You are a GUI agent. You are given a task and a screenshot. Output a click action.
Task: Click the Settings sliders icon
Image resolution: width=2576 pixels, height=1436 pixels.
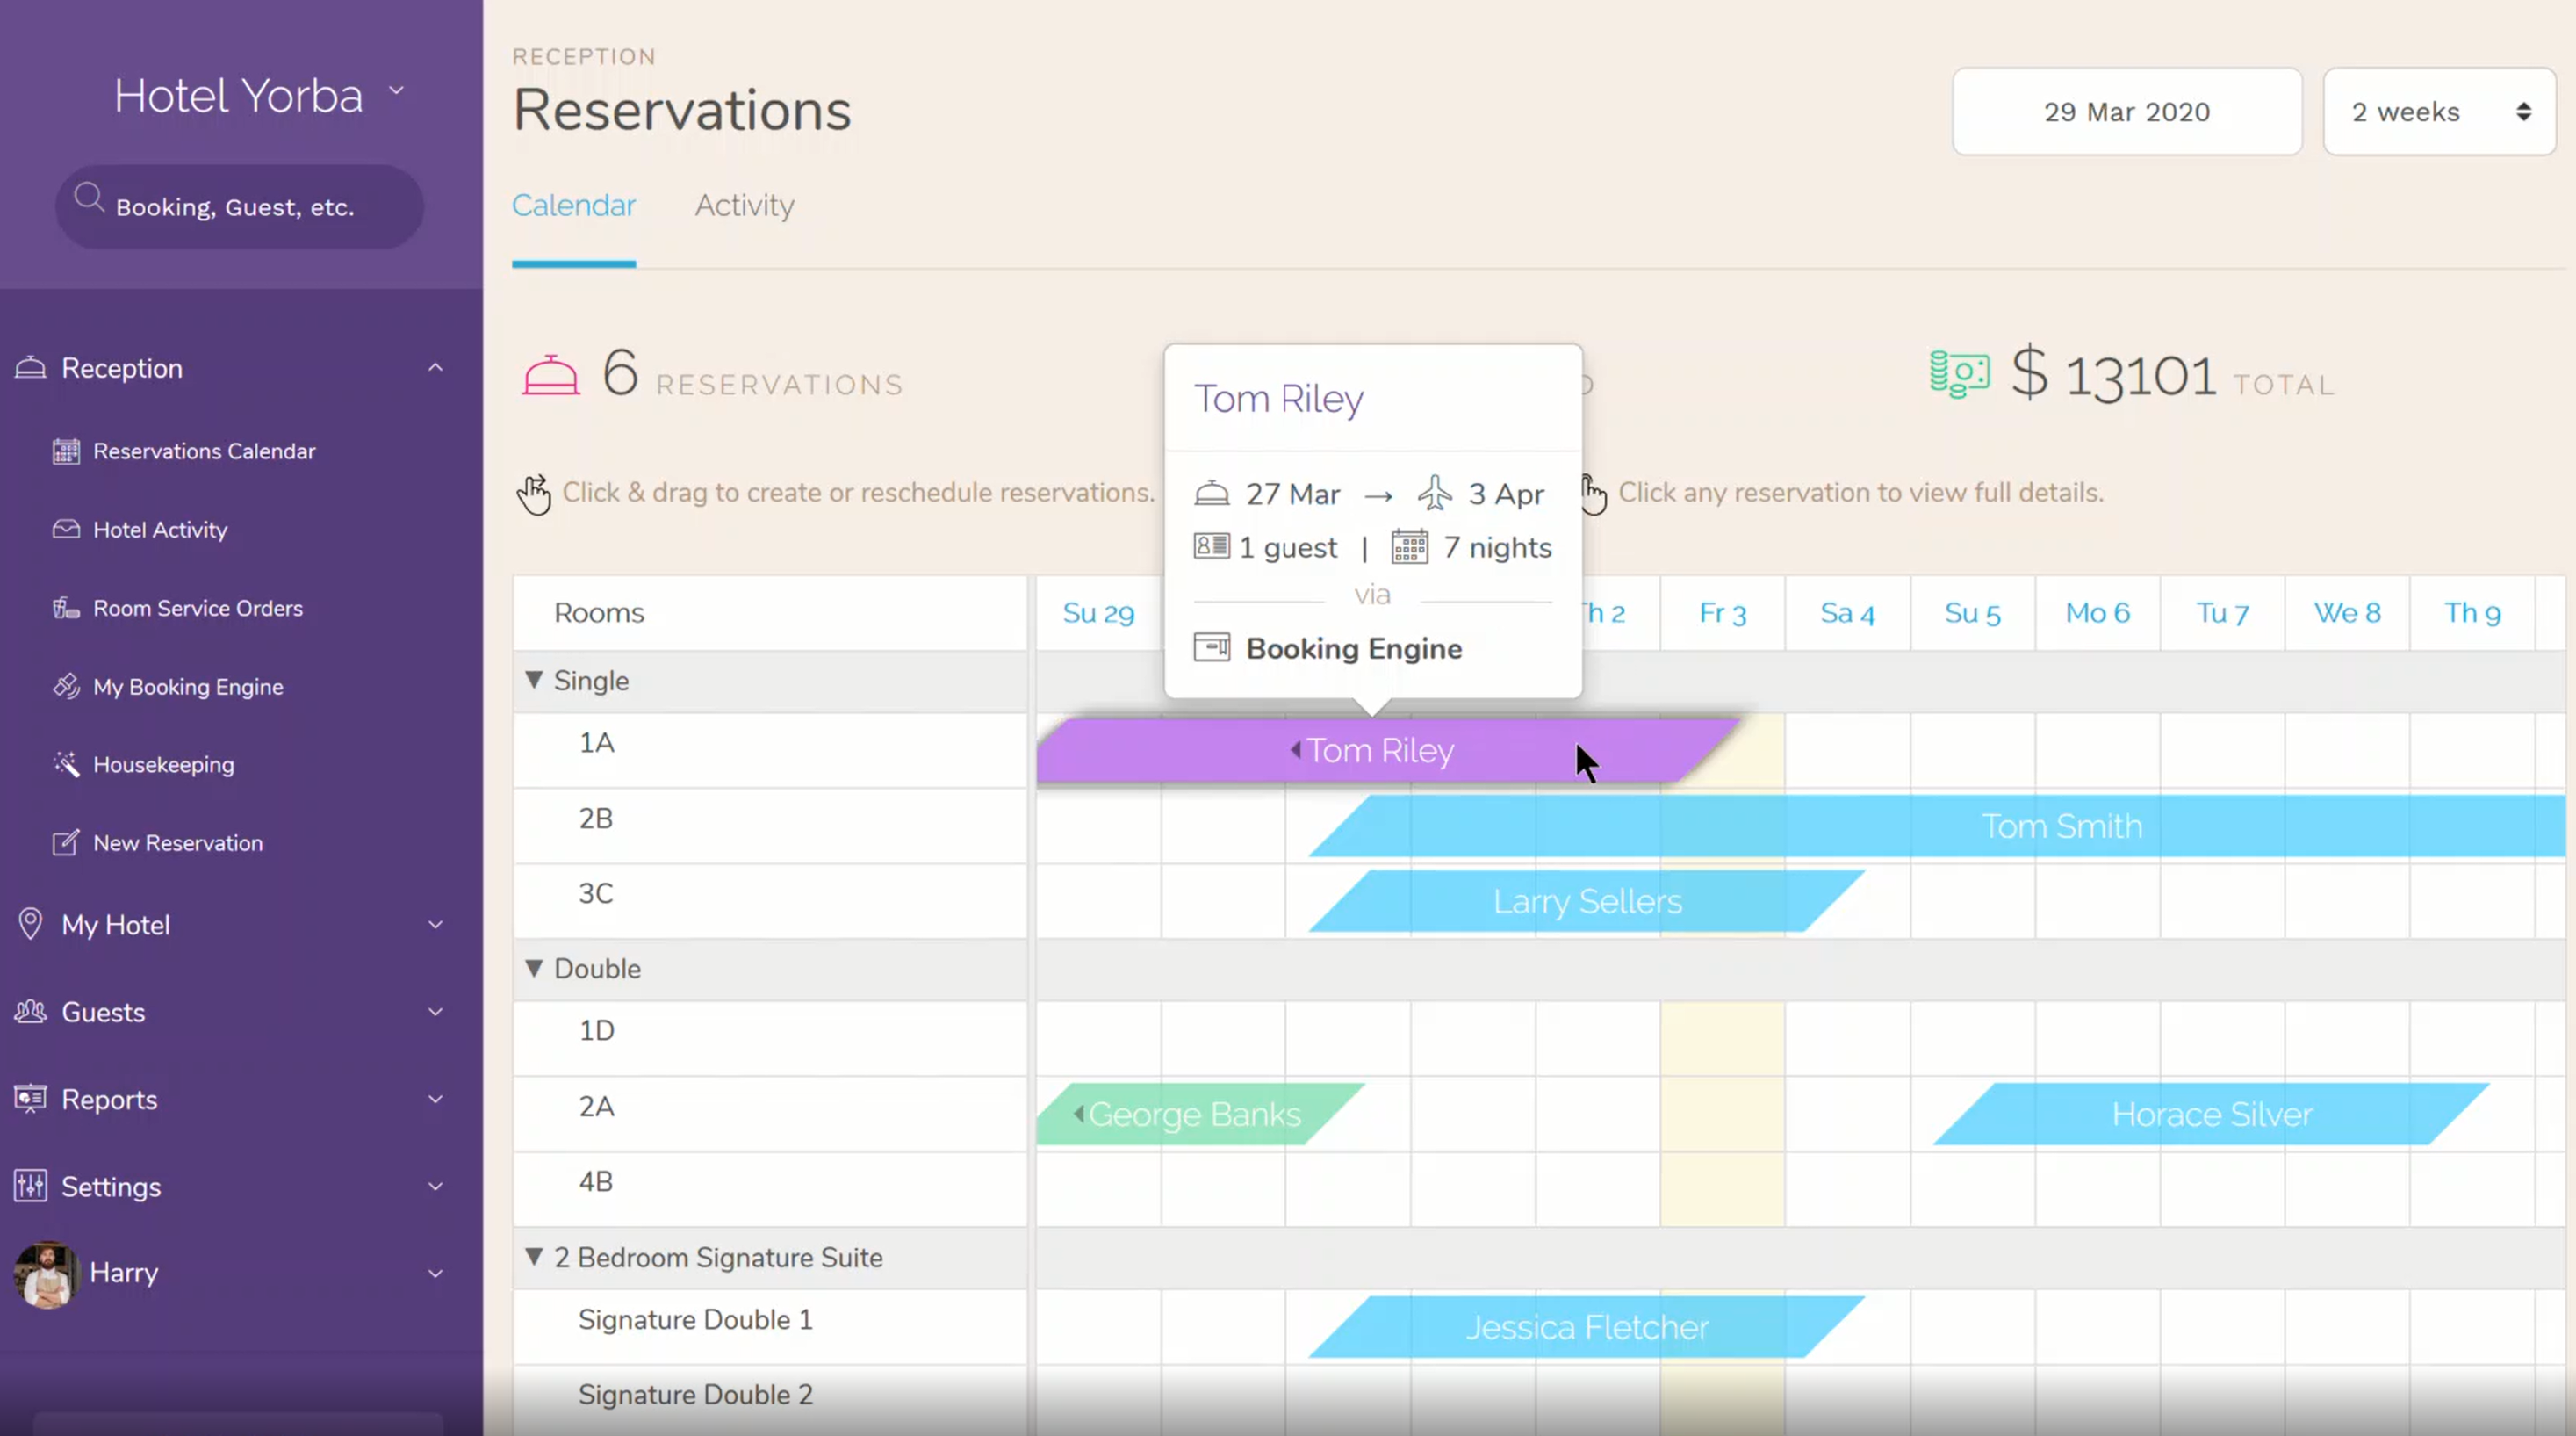coord(30,1186)
